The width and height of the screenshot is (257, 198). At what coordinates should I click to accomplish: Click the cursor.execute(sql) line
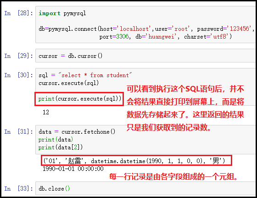69,83
